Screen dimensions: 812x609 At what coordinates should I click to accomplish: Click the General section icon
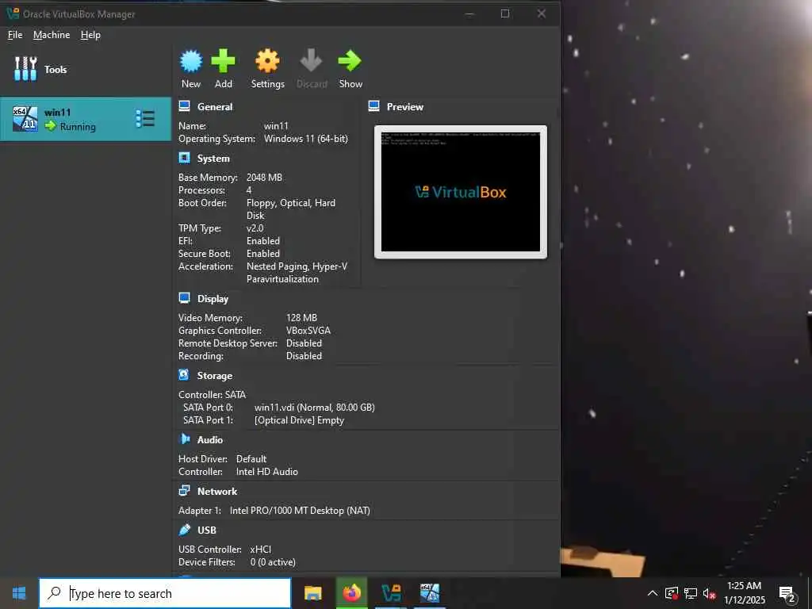[x=184, y=106]
